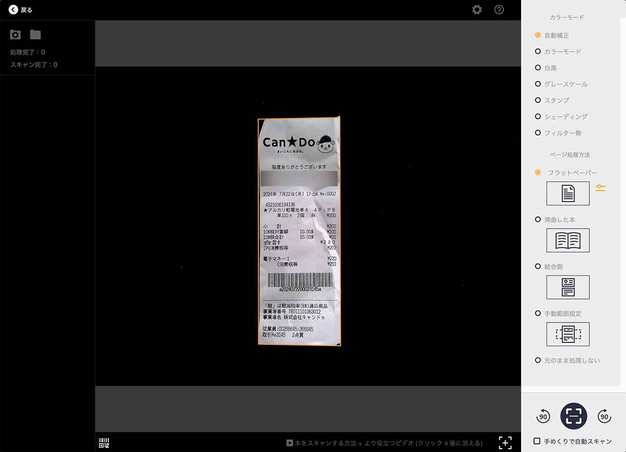Viewport: 626px width, 452px height.
Task: Click the manual range selection icon
Action: pyautogui.click(x=568, y=334)
